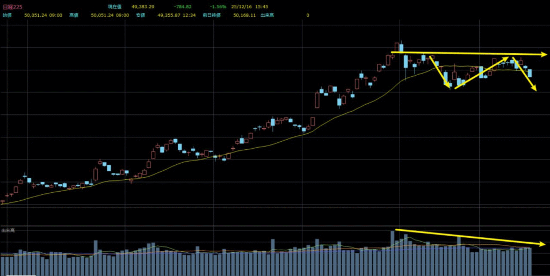Click the percentage change -1.56%
550x276 pixels.
click(x=218, y=6)
